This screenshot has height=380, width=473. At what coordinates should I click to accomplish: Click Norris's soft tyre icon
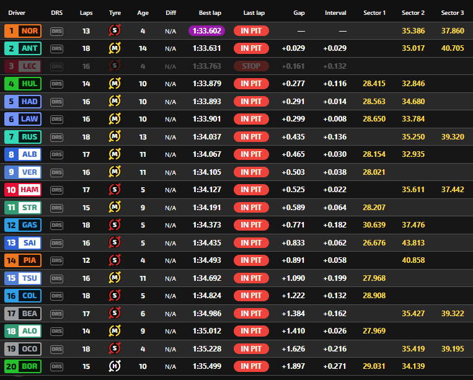pos(115,30)
